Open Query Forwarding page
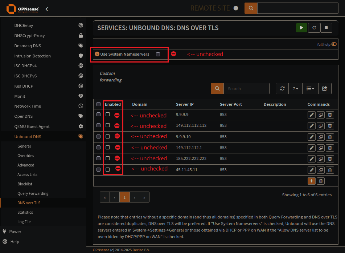345x253 pixels. click(x=33, y=193)
